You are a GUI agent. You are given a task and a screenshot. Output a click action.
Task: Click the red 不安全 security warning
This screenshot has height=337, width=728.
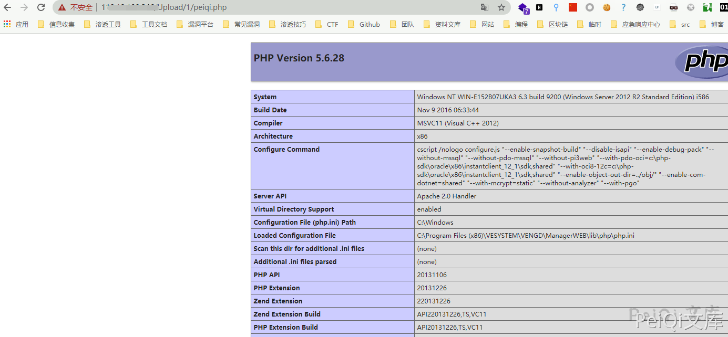[x=76, y=7]
